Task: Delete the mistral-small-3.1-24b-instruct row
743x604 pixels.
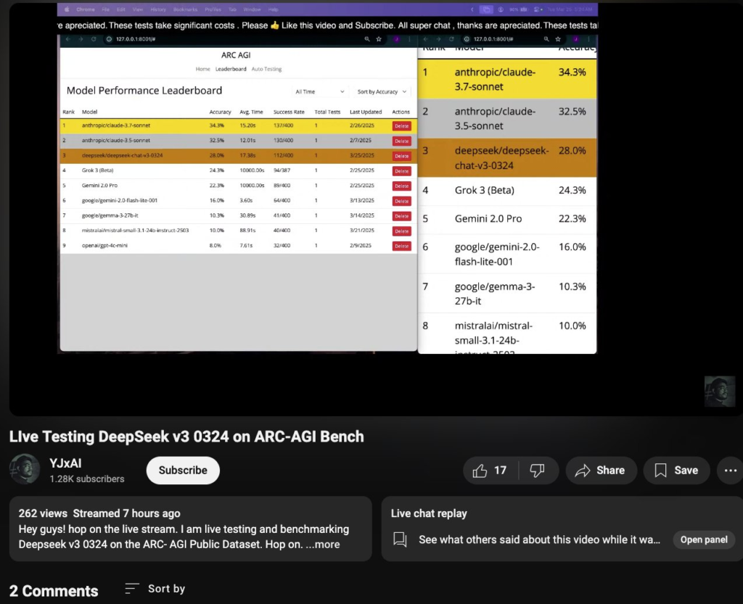Action: click(401, 231)
